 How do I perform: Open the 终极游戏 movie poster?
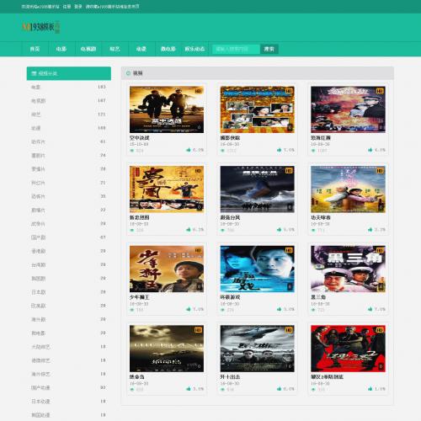point(257,269)
